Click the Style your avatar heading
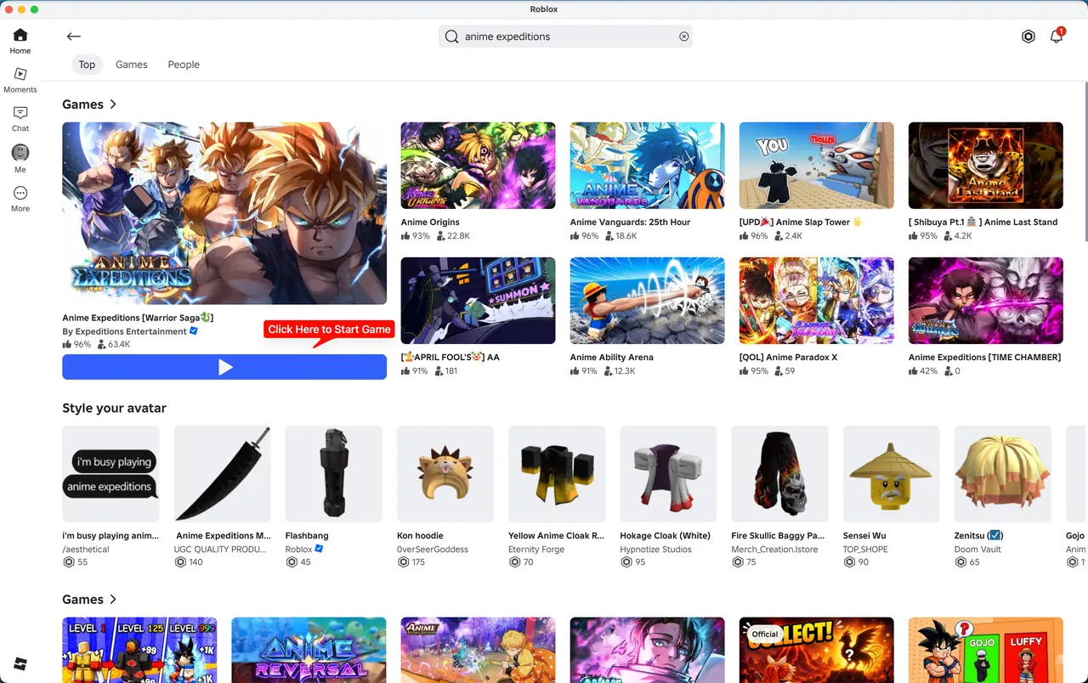The height and width of the screenshot is (683, 1088). pyautogui.click(x=114, y=408)
